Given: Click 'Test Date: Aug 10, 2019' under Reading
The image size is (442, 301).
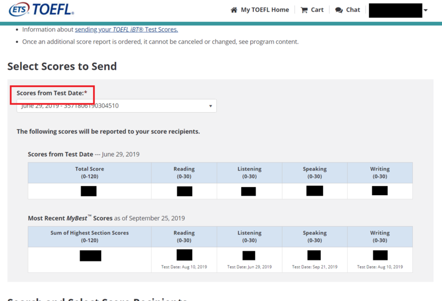Looking at the screenshot, I should click(184, 267).
